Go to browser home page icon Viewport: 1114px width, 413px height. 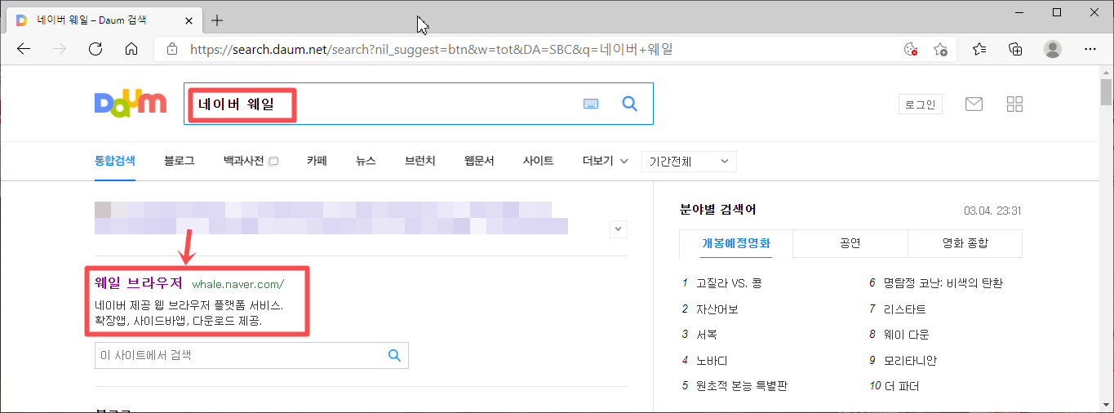click(x=131, y=49)
